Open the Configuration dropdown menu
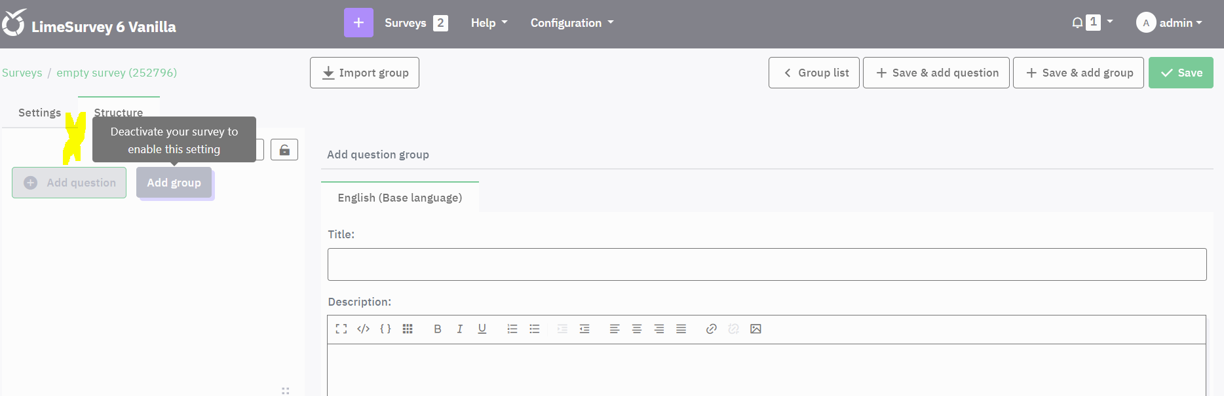The image size is (1224, 396). (x=572, y=23)
